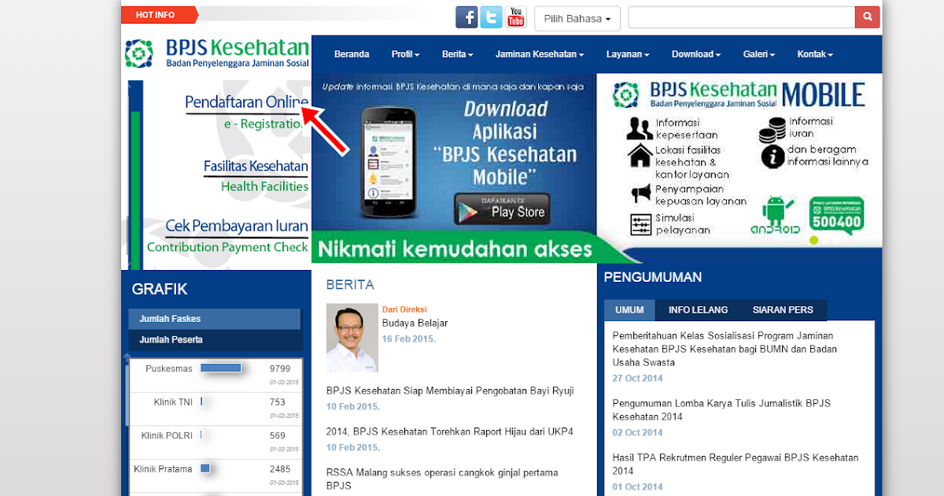Screen dimensions: 944x496
Task: Click the megaphone icon for kepuasan layanan
Action: click(x=641, y=192)
